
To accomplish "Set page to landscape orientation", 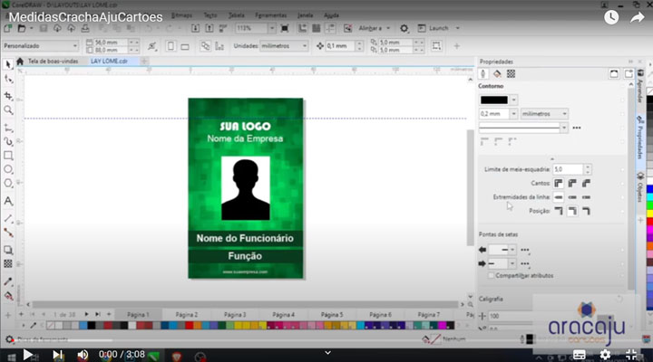I will [x=185, y=46].
